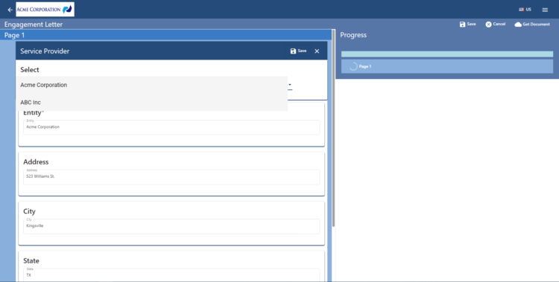The image size is (559, 282).
Task: Click the US flag language selector
Action: tap(525, 10)
